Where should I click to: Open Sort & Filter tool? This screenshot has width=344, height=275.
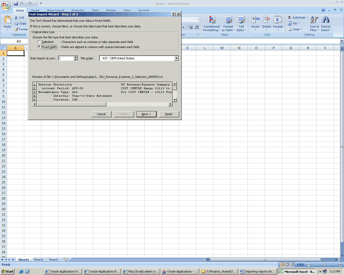coord(314,20)
